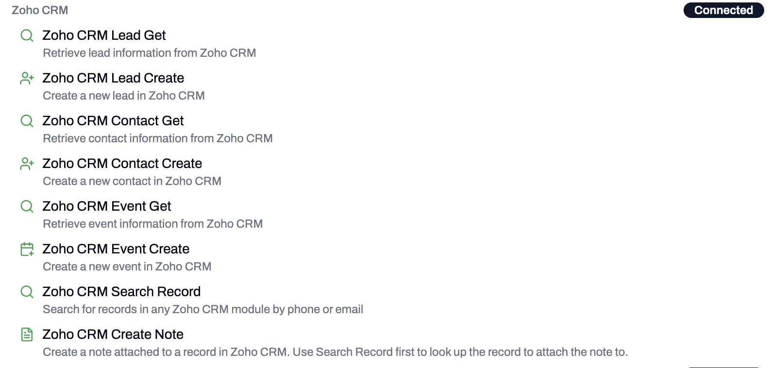Select Zoho CRM Search Record

tap(122, 291)
